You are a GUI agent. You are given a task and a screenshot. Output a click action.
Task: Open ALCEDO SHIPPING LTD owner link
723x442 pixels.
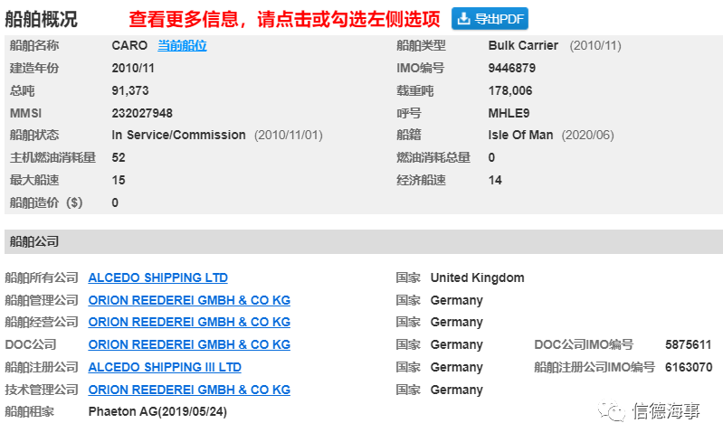pyautogui.click(x=157, y=277)
